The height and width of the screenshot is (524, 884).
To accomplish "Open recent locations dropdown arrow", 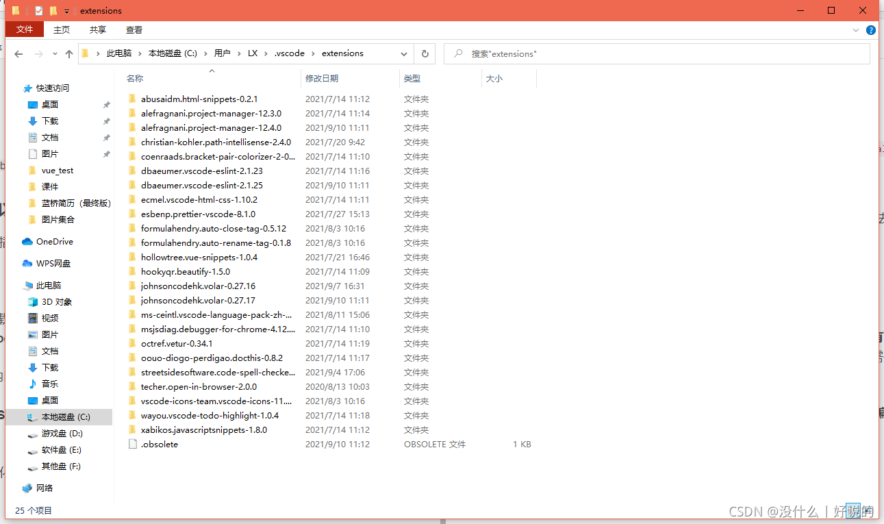I will (55, 54).
